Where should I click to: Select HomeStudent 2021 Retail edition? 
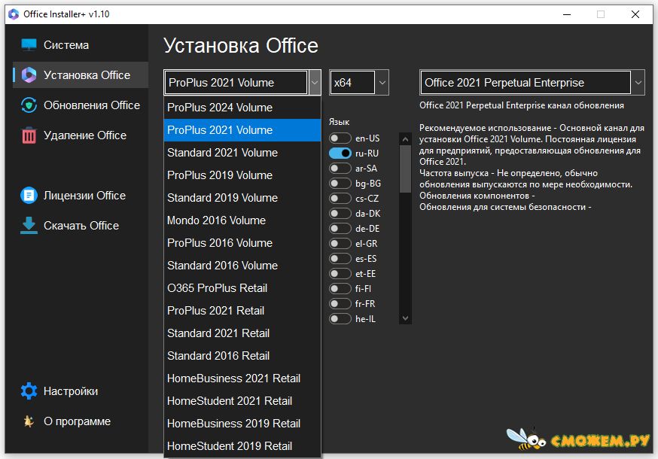pyautogui.click(x=242, y=401)
